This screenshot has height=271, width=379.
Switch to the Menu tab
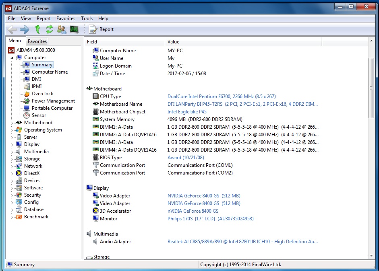15,41
